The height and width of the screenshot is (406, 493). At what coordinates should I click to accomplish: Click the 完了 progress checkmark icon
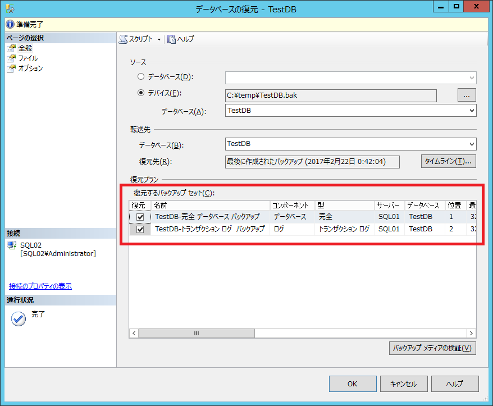tap(19, 318)
